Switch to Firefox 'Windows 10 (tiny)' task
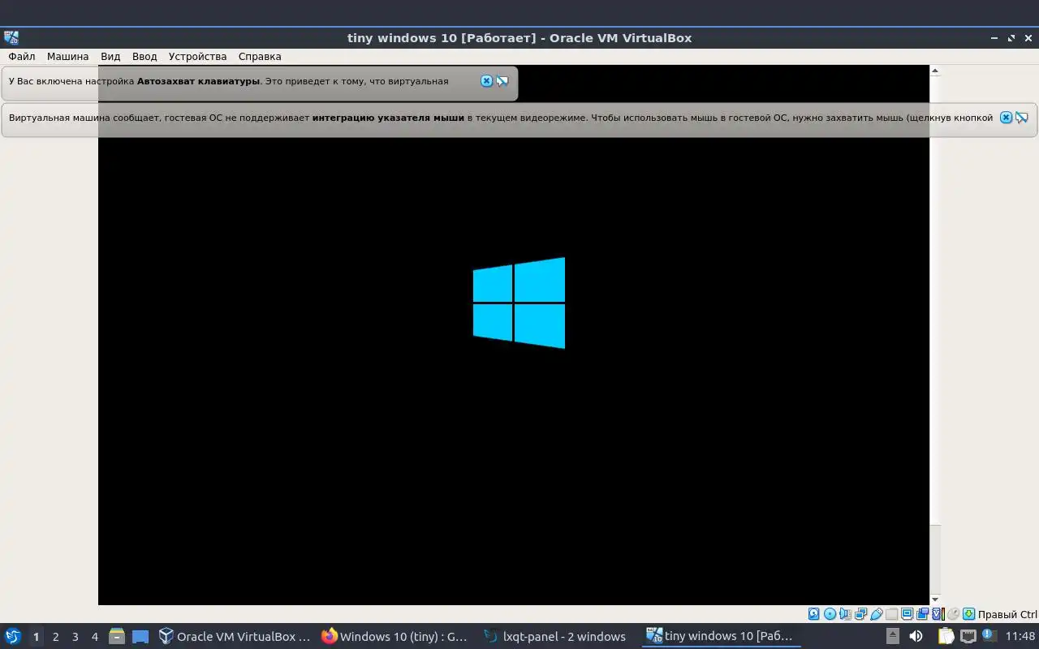This screenshot has width=1039, height=649. click(x=394, y=637)
